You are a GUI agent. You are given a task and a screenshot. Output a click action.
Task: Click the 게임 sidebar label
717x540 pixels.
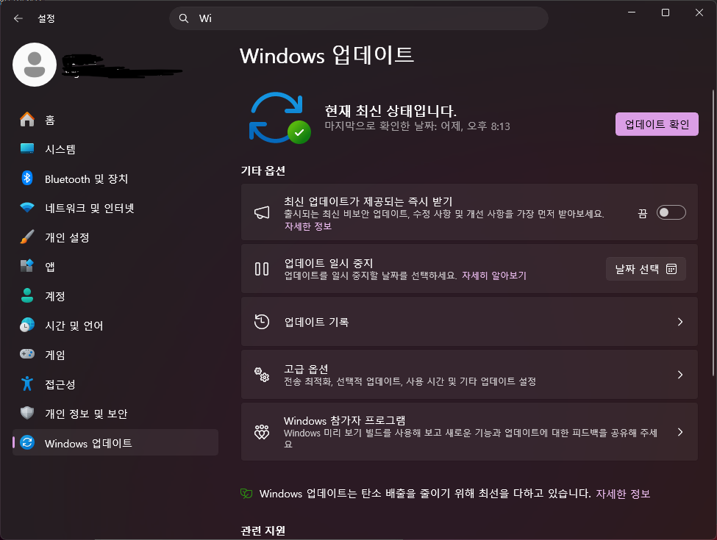(x=55, y=355)
